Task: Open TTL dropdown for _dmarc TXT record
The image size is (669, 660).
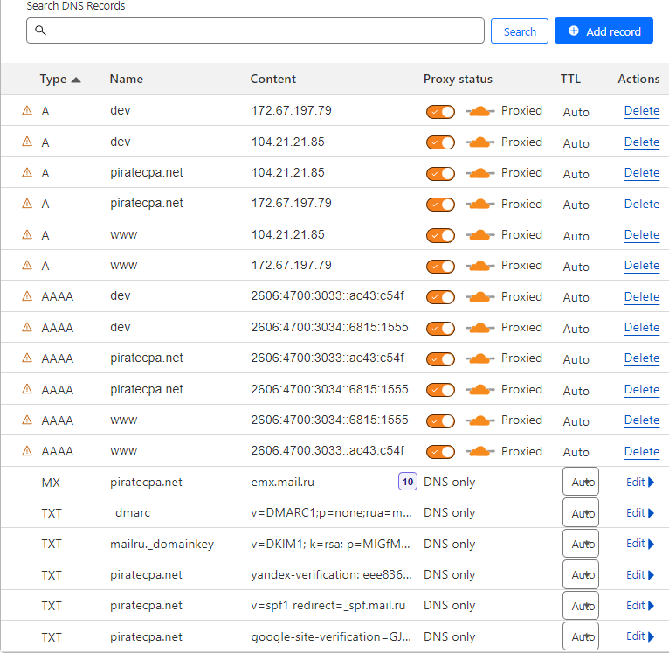Action: tap(581, 512)
